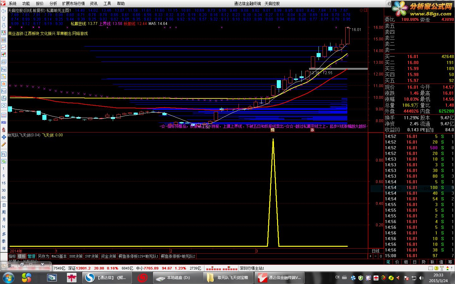Open the 功能 menu
The image size is (455, 284).
click(x=26, y=3)
